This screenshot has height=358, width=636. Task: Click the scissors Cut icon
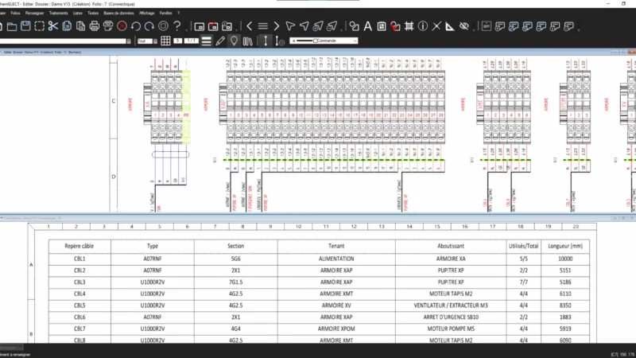pos(52,26)
